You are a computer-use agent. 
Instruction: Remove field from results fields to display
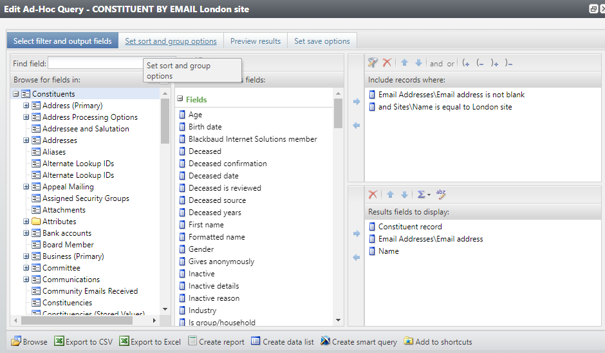pyautogui.click(x=357, y=258)
